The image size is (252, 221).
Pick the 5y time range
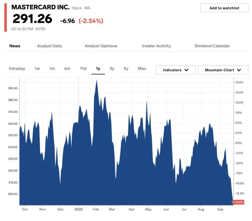pyautogui.click(x=126, y=68)
